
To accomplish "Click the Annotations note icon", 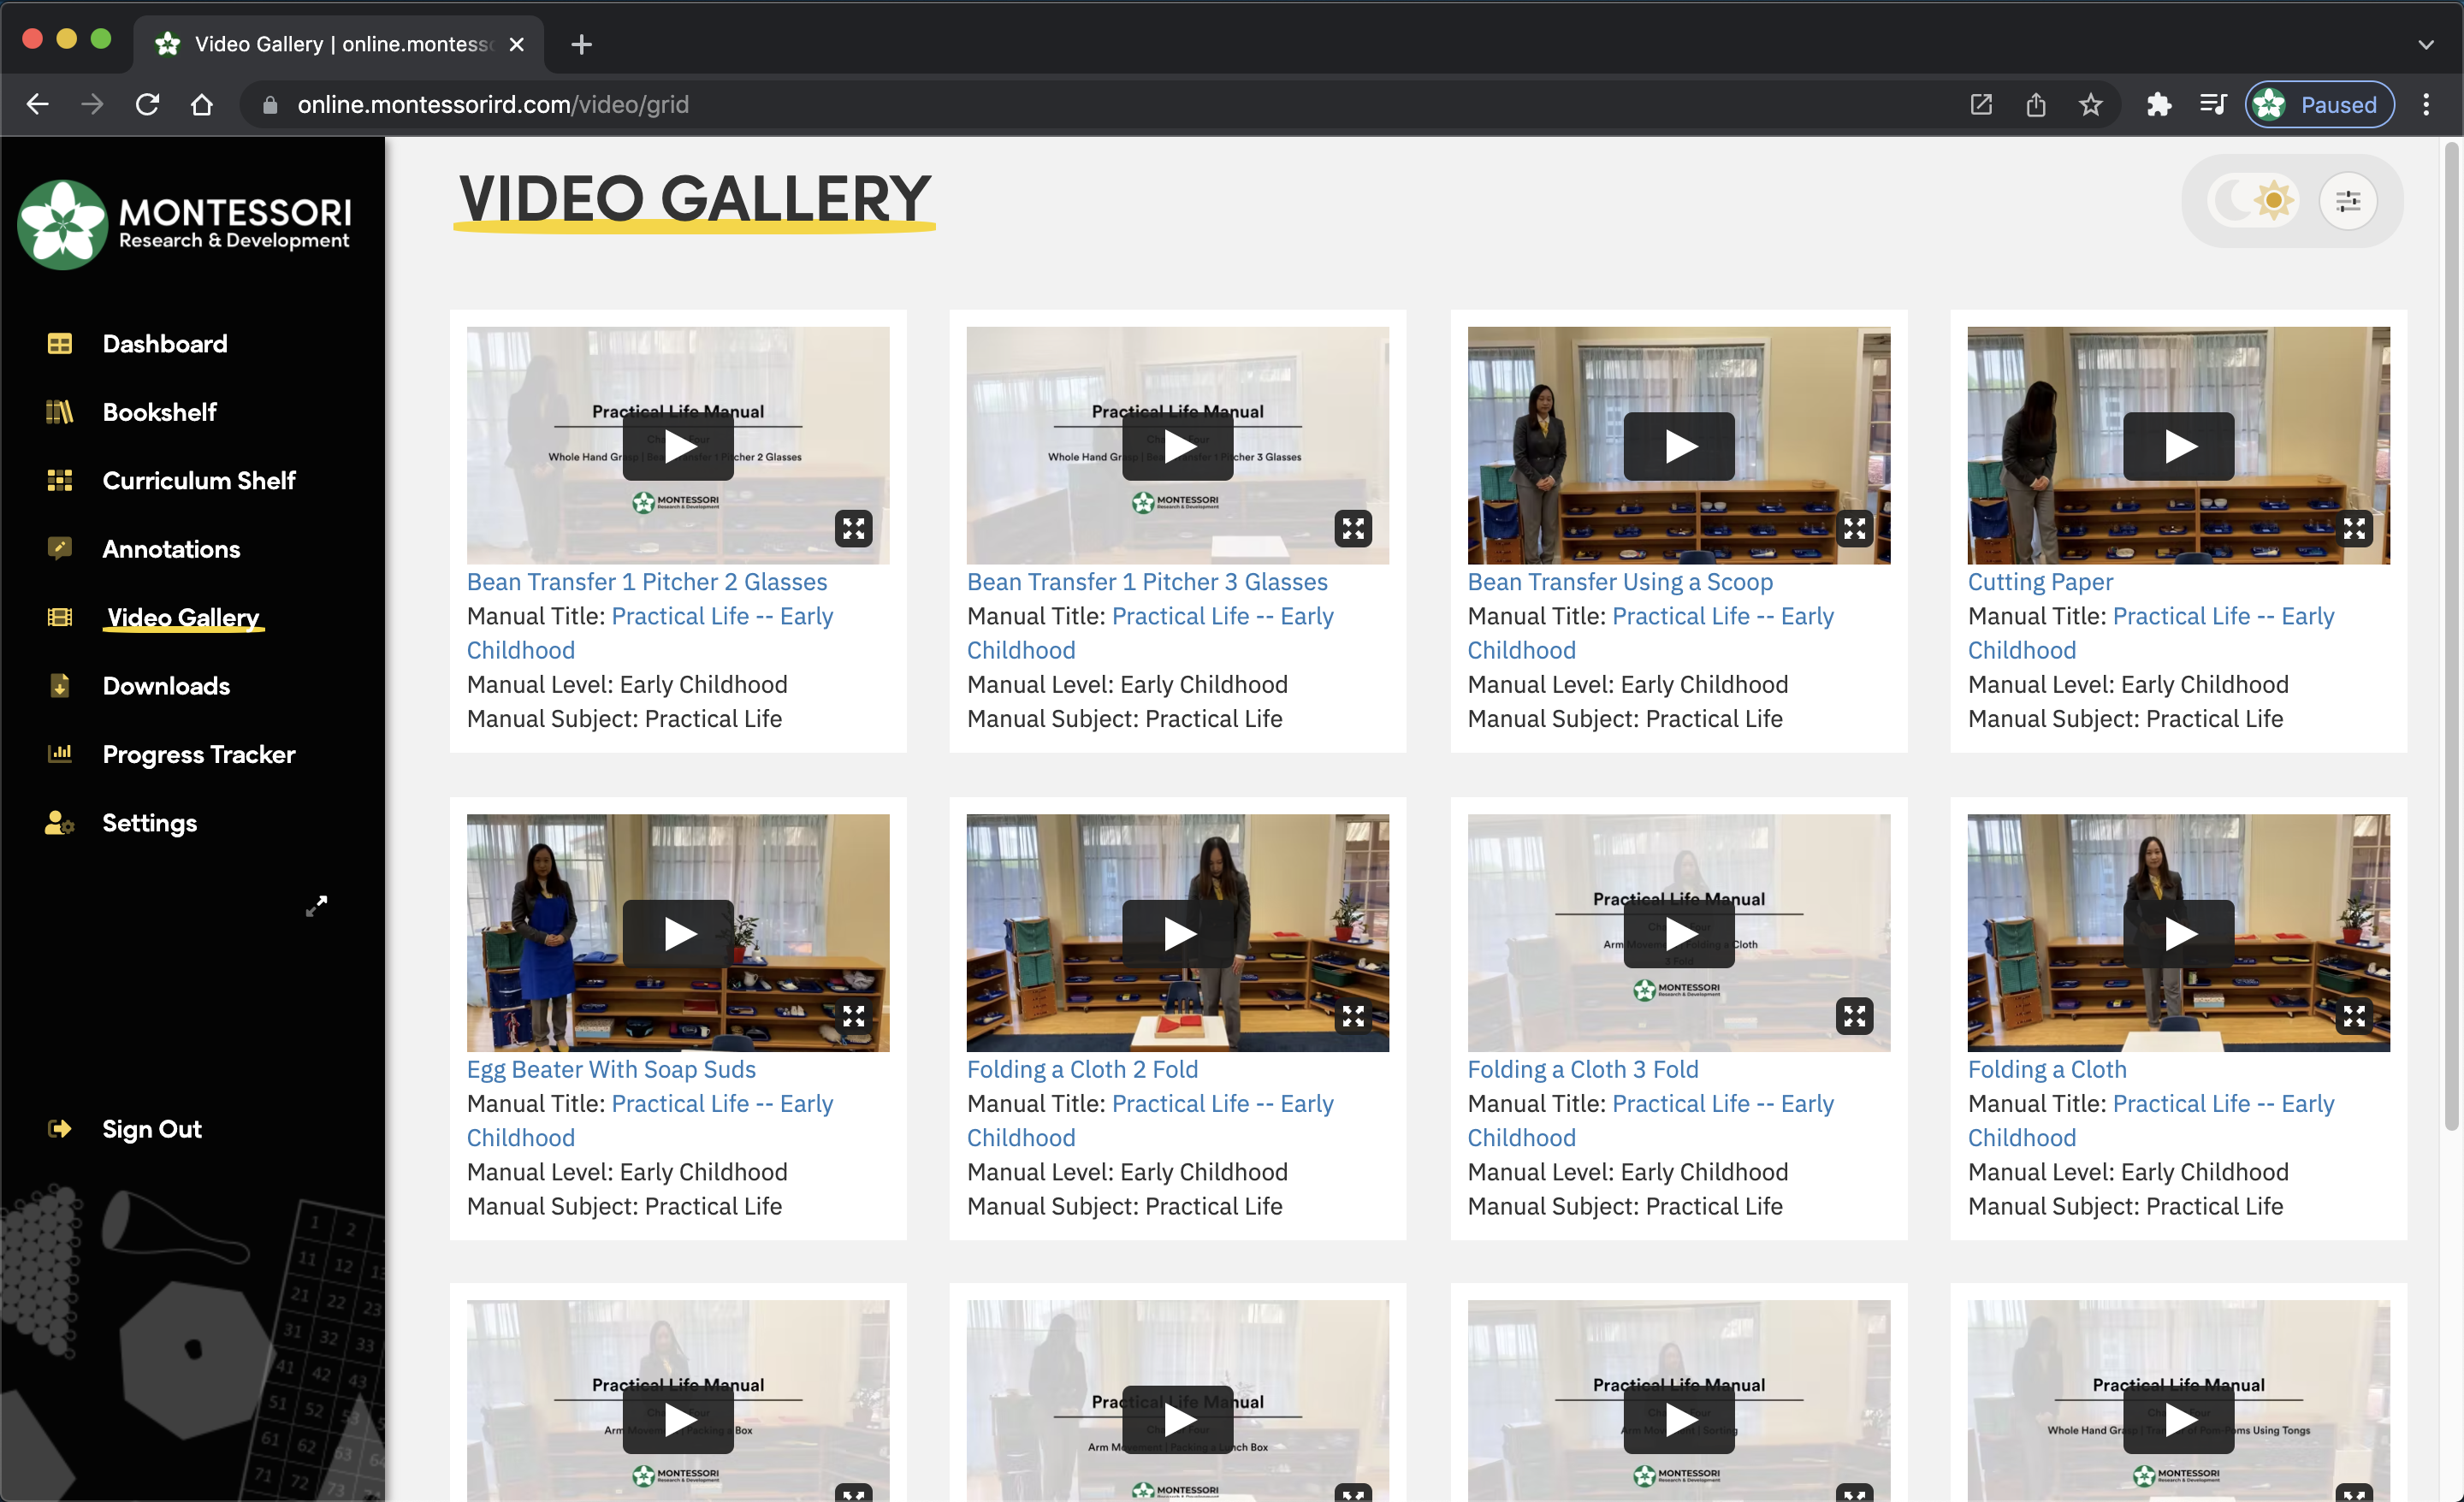I will 60,549.
